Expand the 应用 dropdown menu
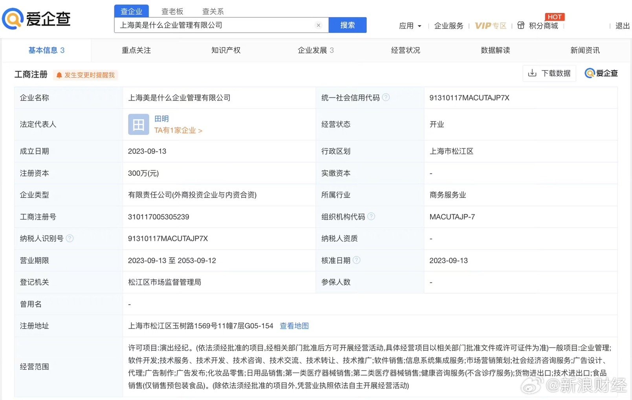Screen dimensions: 632x400 click(410, 26)
